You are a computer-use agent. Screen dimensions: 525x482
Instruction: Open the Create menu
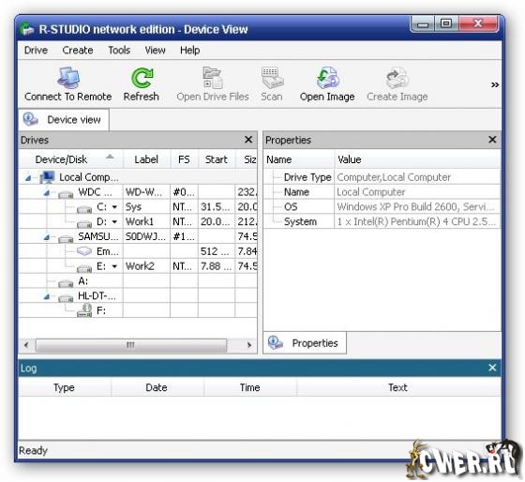coord(78,51)
